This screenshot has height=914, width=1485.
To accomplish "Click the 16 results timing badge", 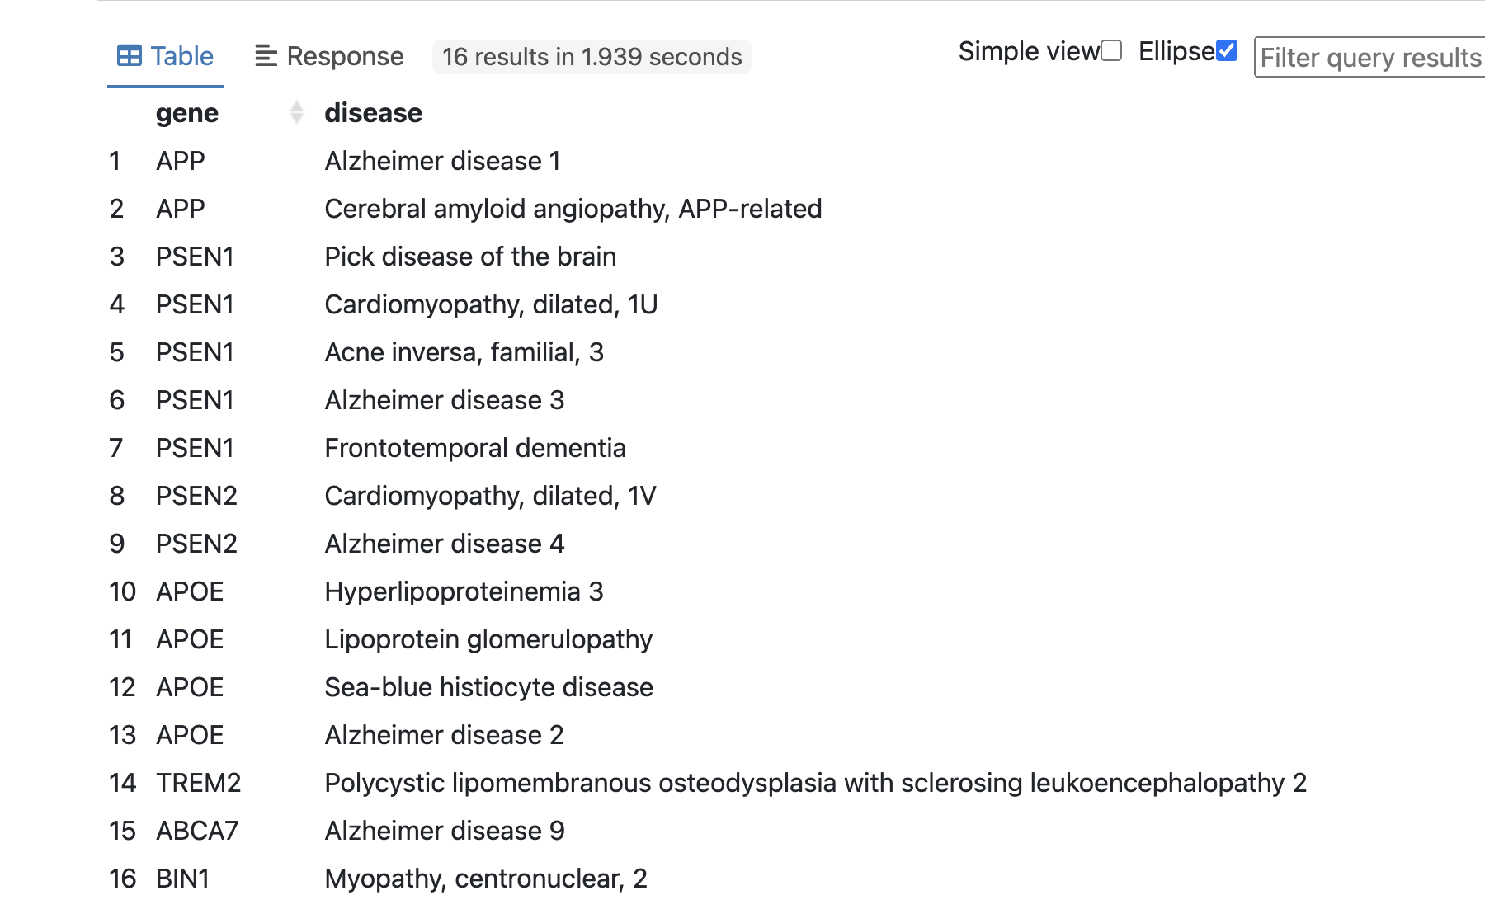I will point(592,57).
